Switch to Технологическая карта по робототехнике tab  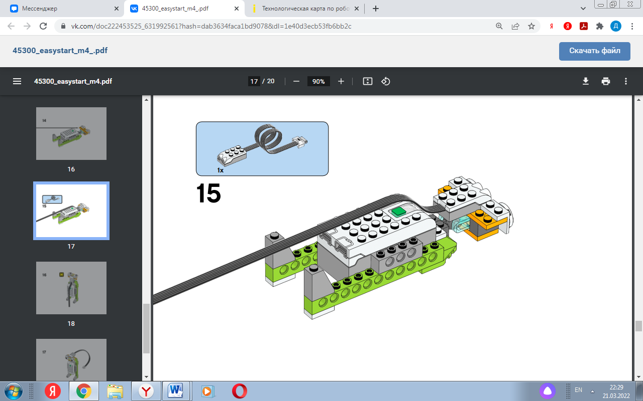(305, 9)
